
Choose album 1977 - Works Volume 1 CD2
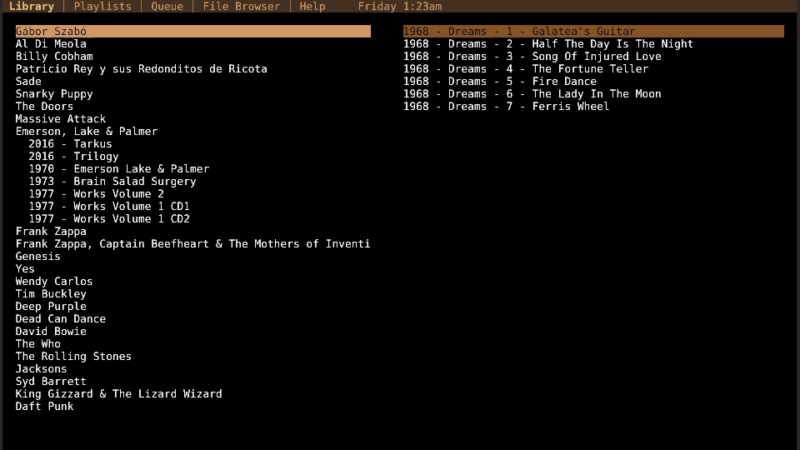click(x=109, y=219)
